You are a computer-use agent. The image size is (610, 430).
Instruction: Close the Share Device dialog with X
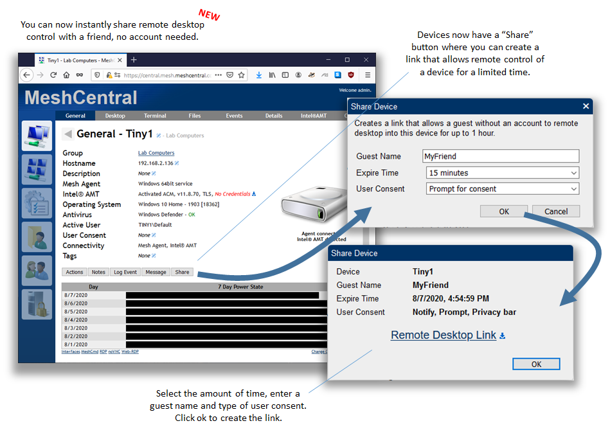(586, 106)
